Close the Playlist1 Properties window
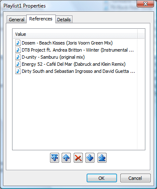Image resolution: width=157 pixels, height=189 pixels. click(145, 4)
